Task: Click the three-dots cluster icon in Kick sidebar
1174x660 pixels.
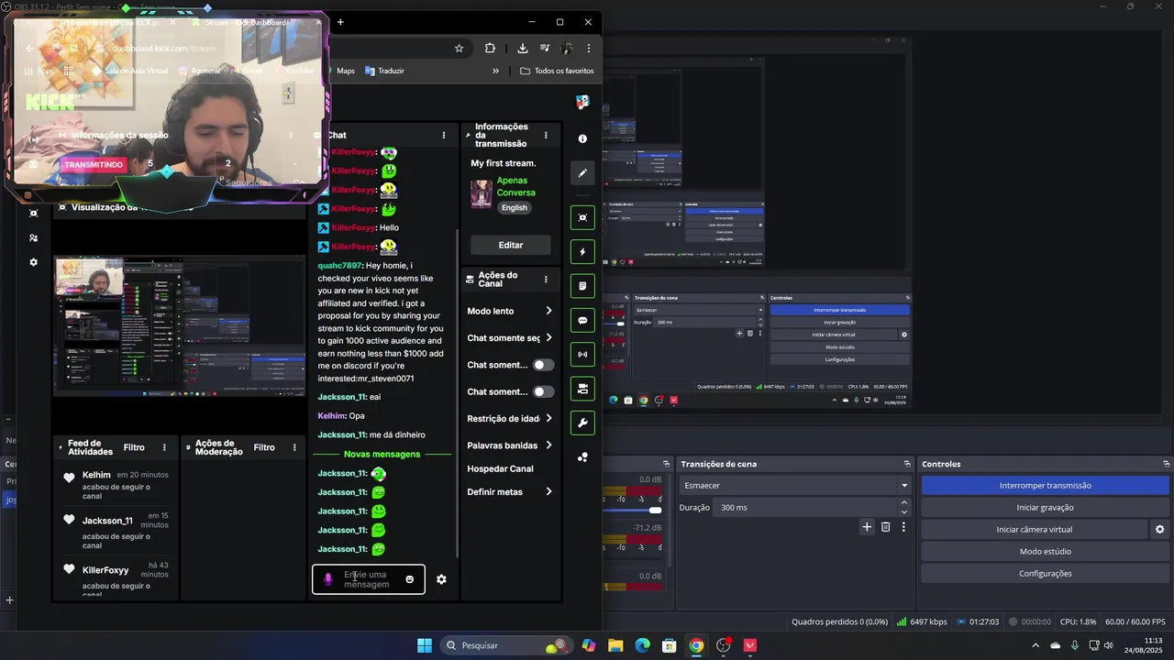Action: tap(582, 456)
